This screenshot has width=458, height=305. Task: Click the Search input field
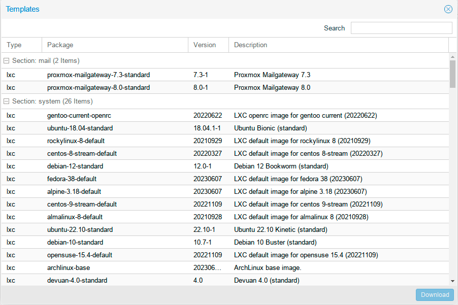(401, 28)
